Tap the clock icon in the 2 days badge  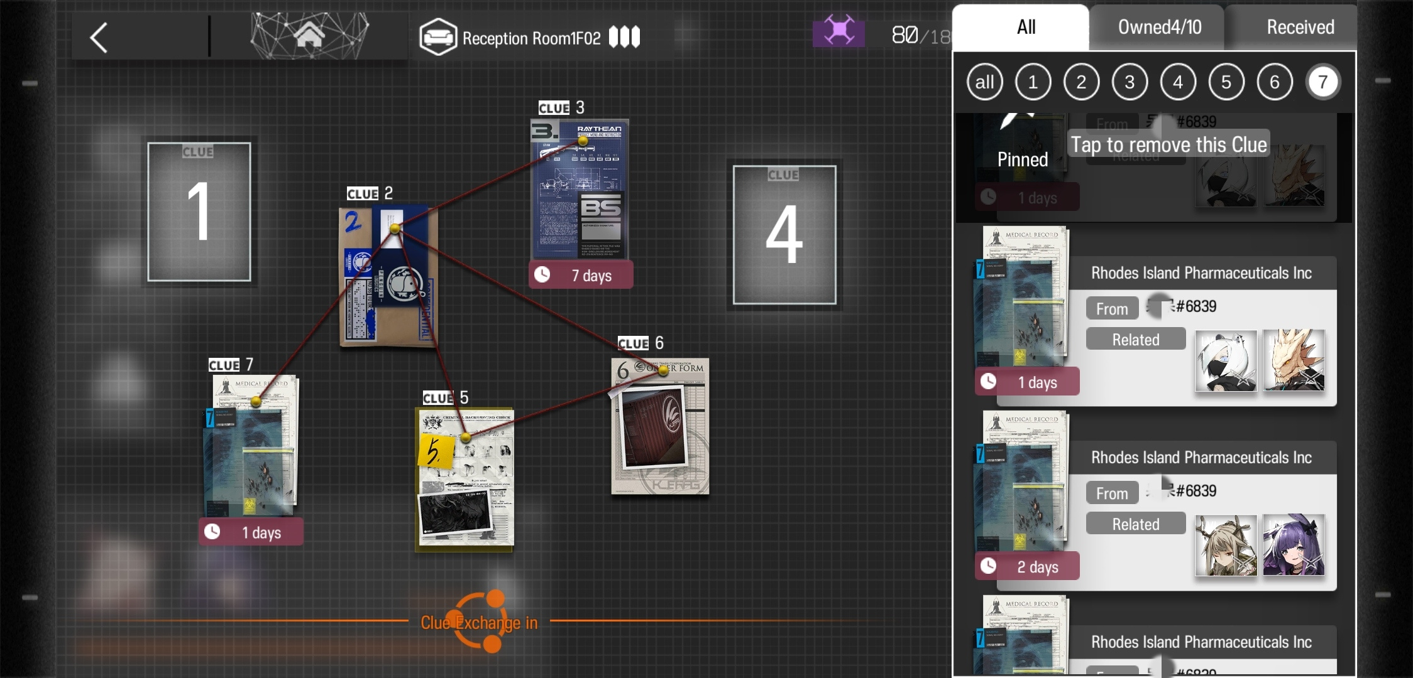tap(989, 566)
